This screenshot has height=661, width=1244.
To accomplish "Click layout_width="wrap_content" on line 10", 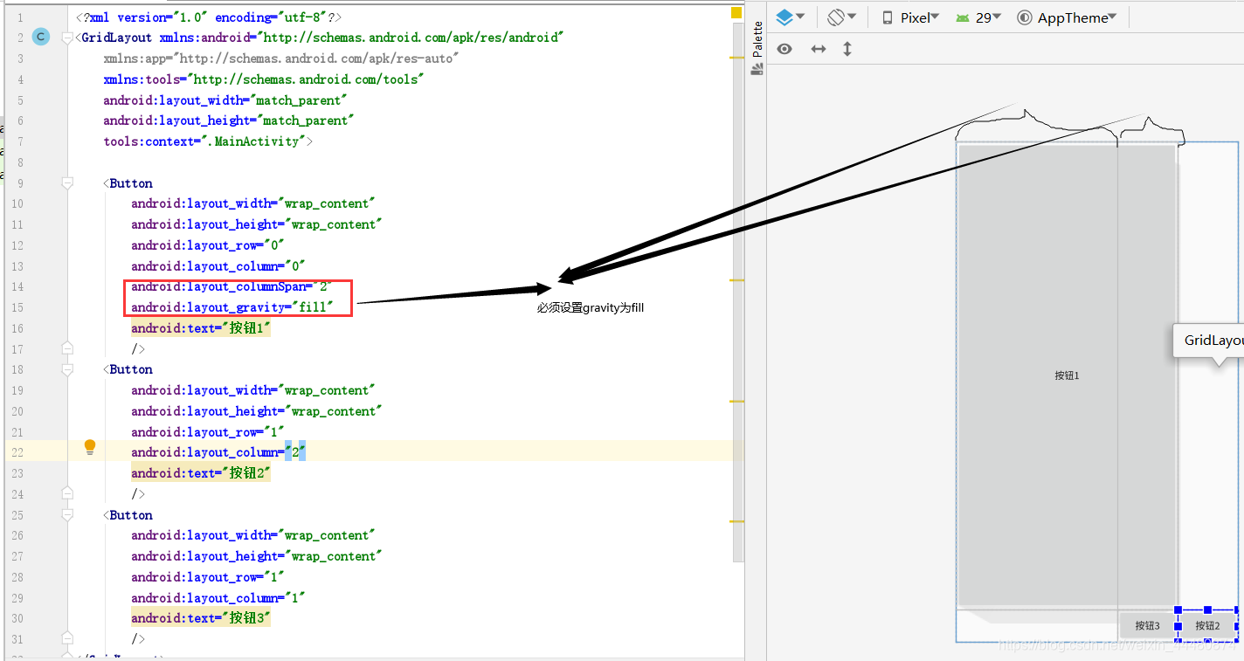I will pyautogui.click(x=253, y=203).
